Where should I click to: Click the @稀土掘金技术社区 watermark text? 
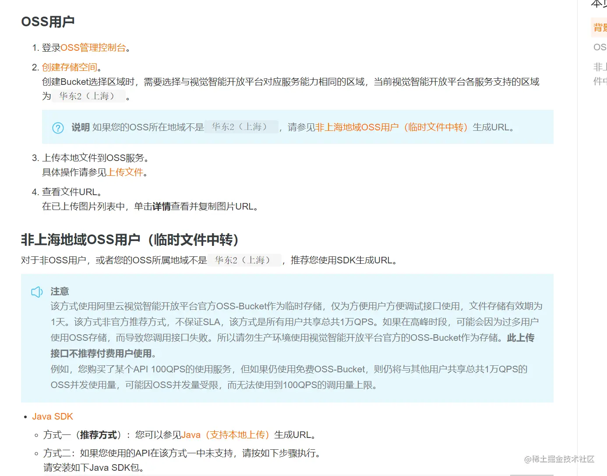[558, 459]
